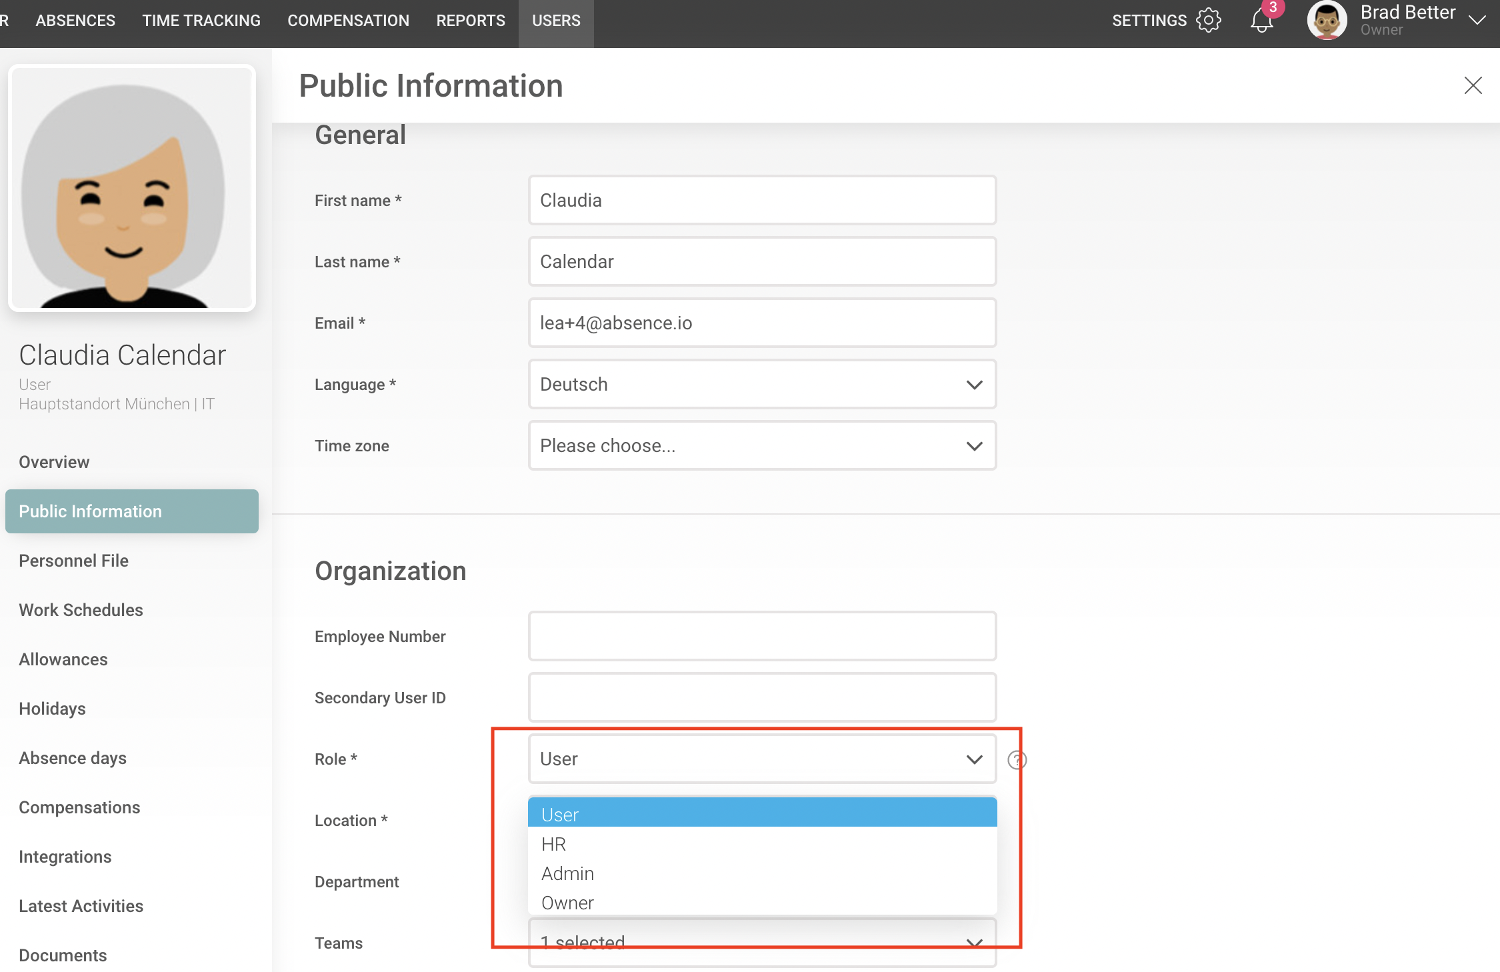This screenshot has height=972, width=1500.
Task: Click Brad Better's profile avatar
Action: pos(1326,20)
